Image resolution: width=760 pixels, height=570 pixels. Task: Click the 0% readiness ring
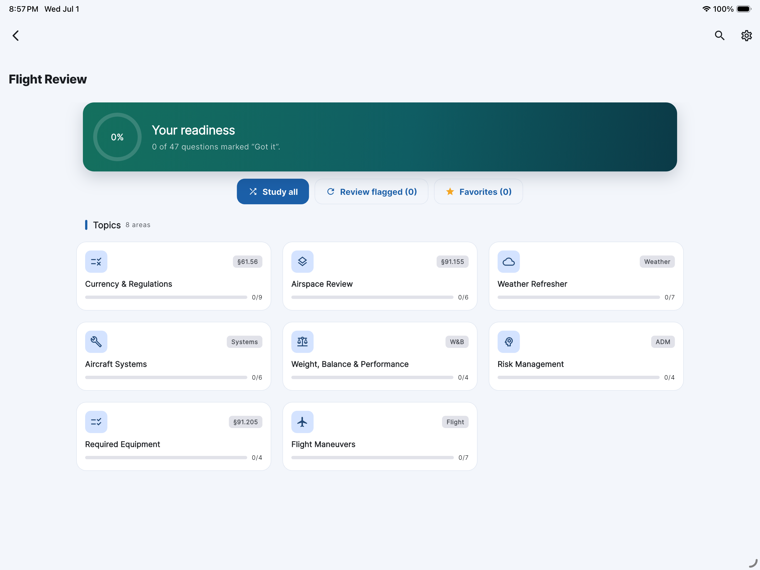coord(117,137)
